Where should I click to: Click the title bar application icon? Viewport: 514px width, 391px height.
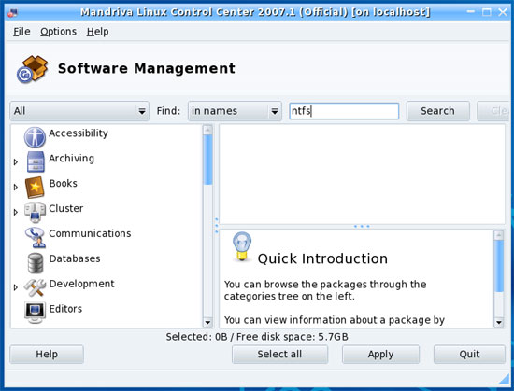coord(12,13)
